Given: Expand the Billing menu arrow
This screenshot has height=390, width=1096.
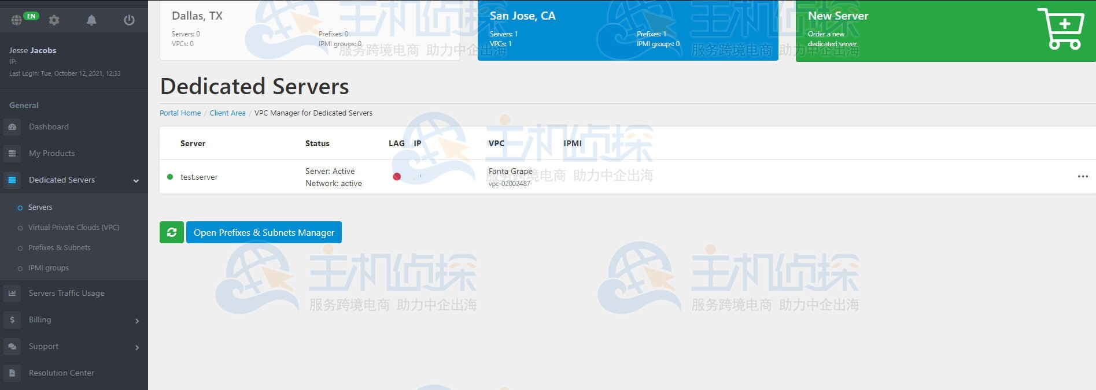Looking at the screenshot, I should pyautogui.click(x=137, y=321).
